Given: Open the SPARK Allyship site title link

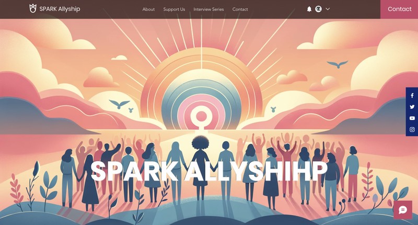Looking at the screenshot, I should [60, 9].
